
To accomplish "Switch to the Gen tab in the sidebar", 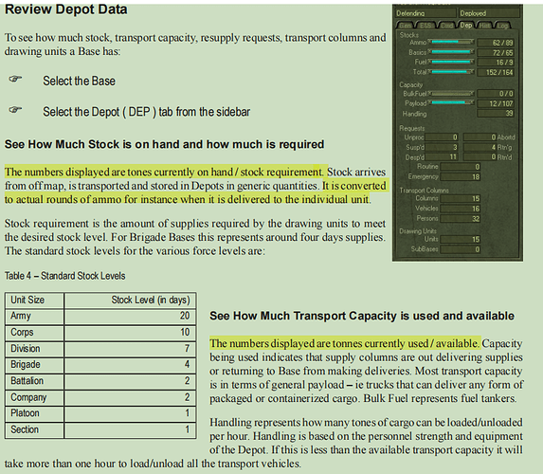I will 406,26.
